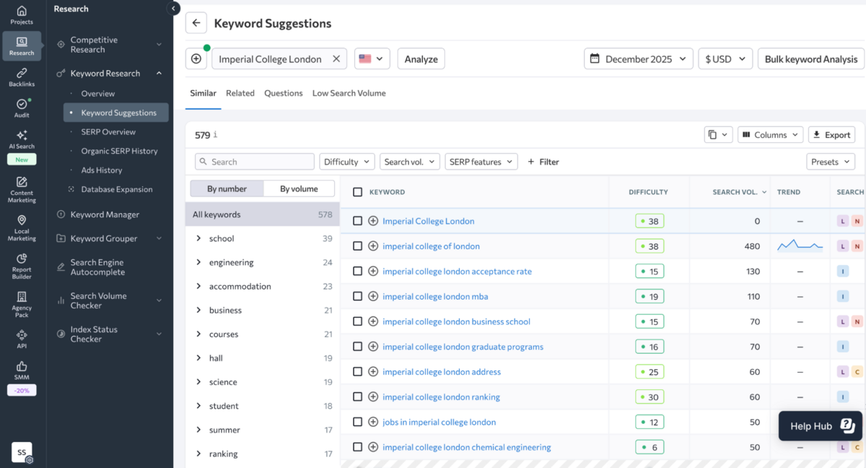Clear the Imperial College London keyword
Screen dimensions: 866x468
pos(336,59)
